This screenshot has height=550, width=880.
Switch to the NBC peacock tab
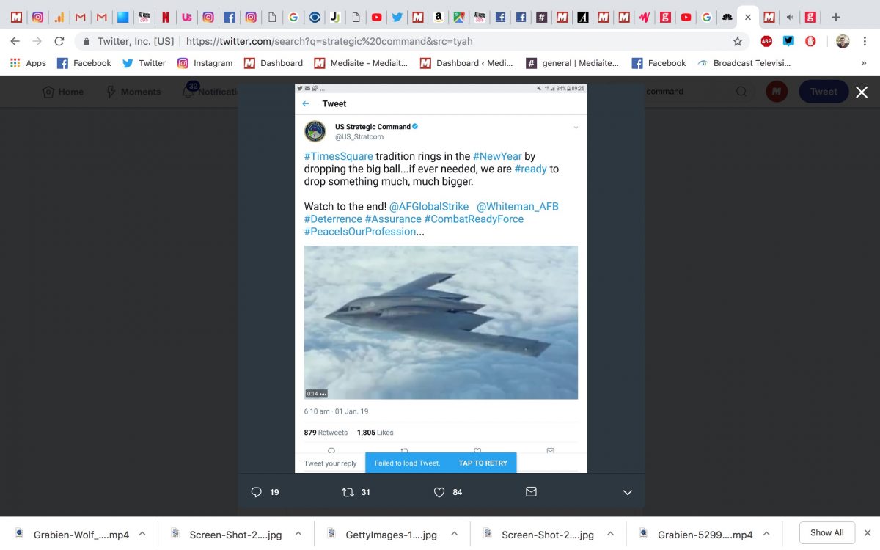point(727,17)
